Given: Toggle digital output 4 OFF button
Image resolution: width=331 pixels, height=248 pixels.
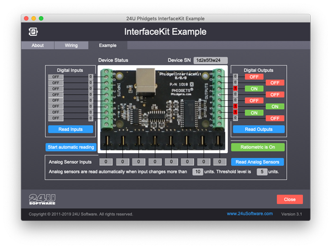Looking at the screenshot, I should pos(254,101).
